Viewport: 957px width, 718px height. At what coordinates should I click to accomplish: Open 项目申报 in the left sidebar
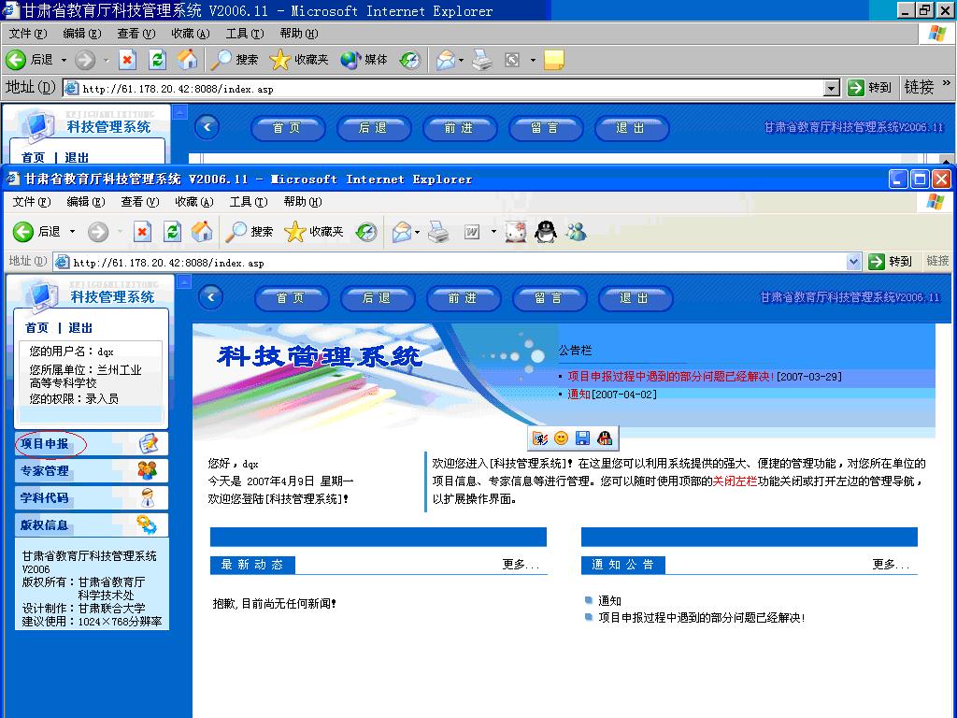[x=45, y=444]
